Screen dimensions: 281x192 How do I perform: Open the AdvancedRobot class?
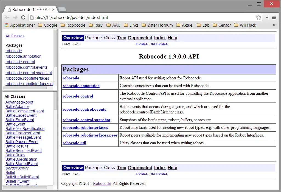pyautogui.click(x=19, y=102)
